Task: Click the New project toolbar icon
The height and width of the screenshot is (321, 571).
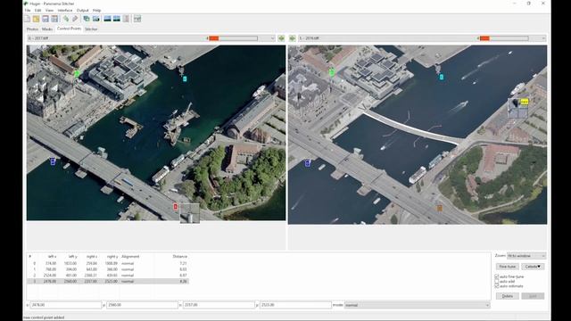Action: pyautogui.click(x=28, y=19)
